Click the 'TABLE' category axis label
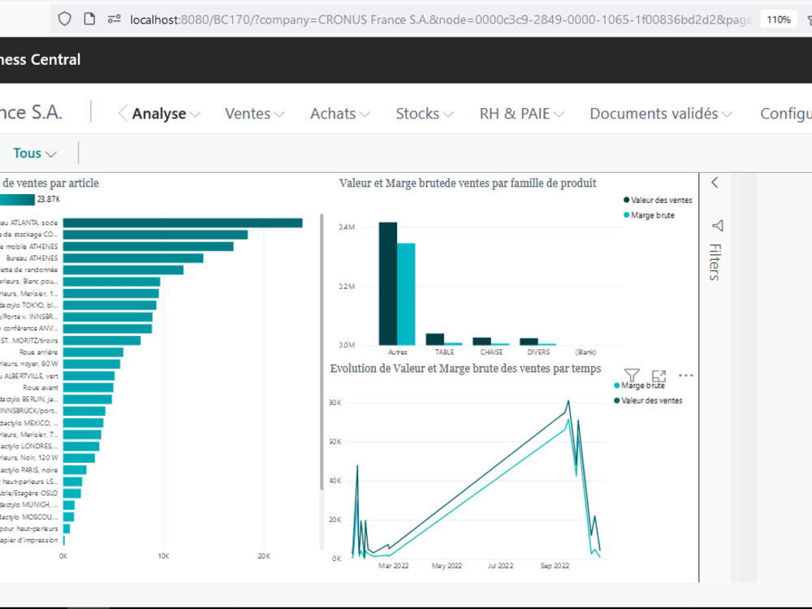Viewport: 812px width, 609px height. point(444,352)
